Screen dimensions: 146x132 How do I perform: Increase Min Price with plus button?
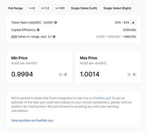65,74
